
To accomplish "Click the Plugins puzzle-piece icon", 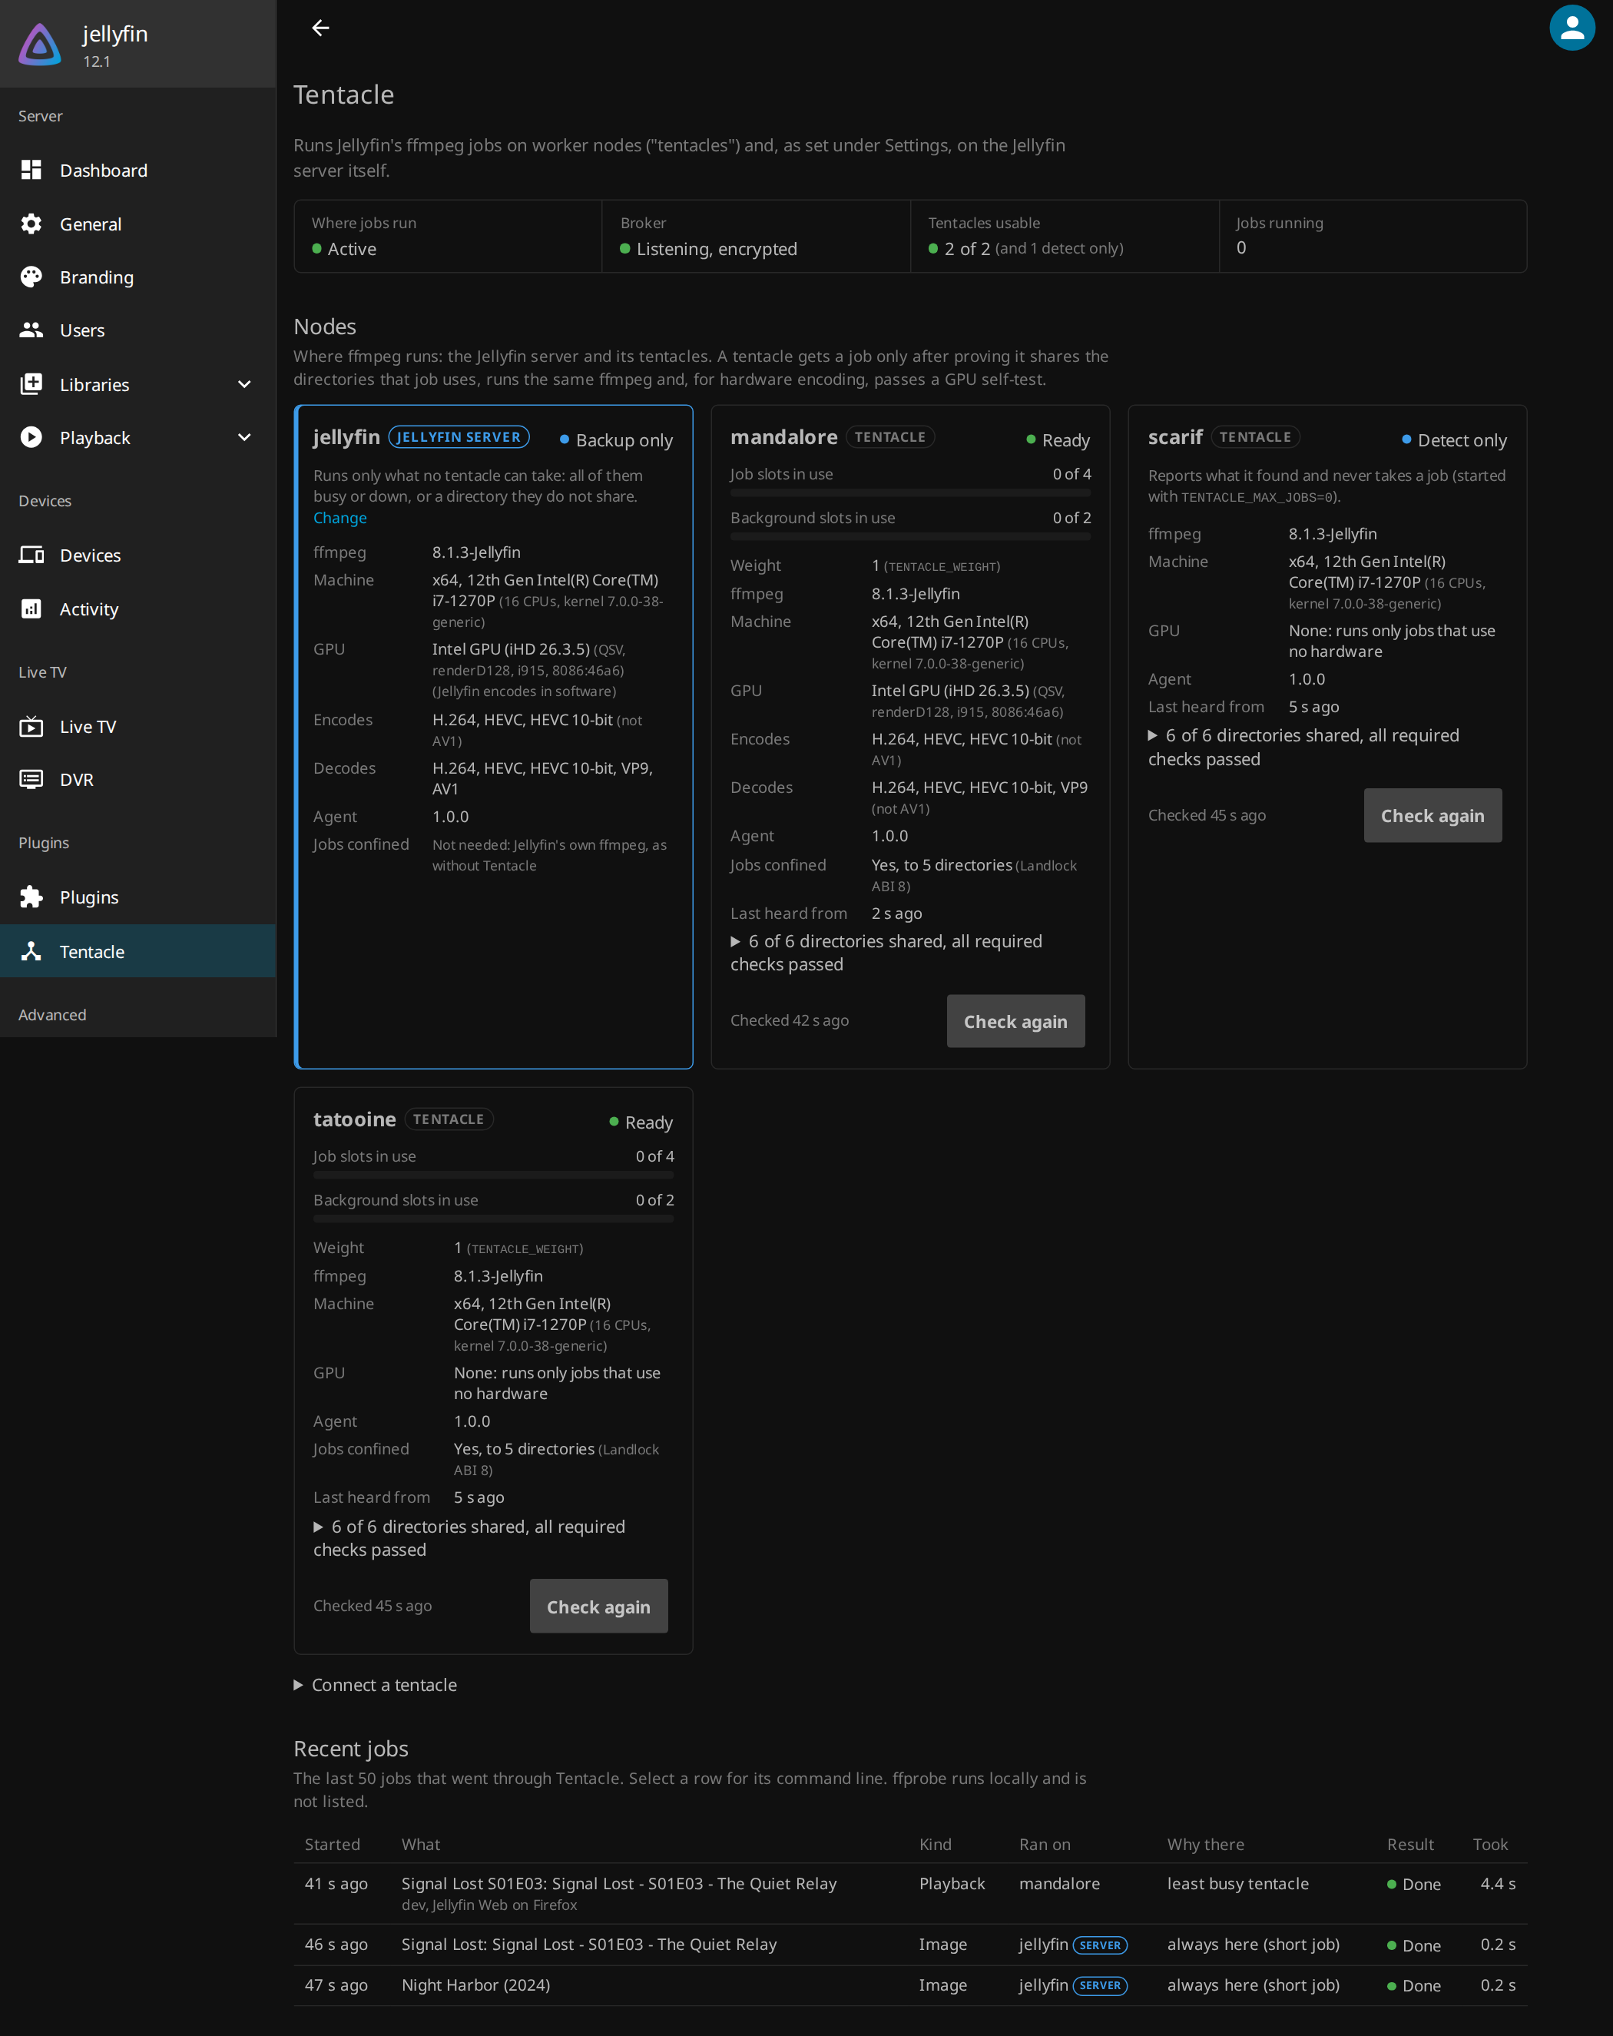I will (x=31, y=897).
